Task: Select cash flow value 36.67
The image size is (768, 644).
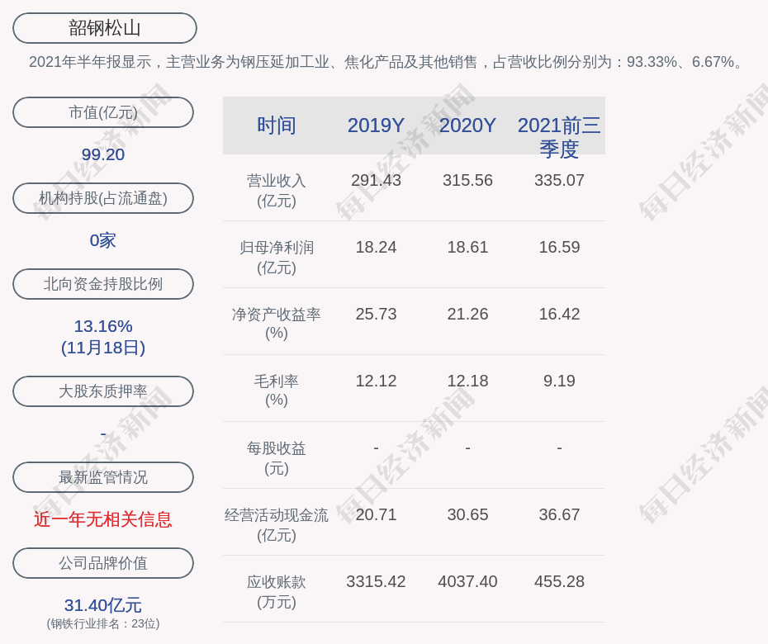Action: (559, 514)
